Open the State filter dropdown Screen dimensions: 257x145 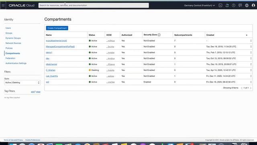click(22, 83)
